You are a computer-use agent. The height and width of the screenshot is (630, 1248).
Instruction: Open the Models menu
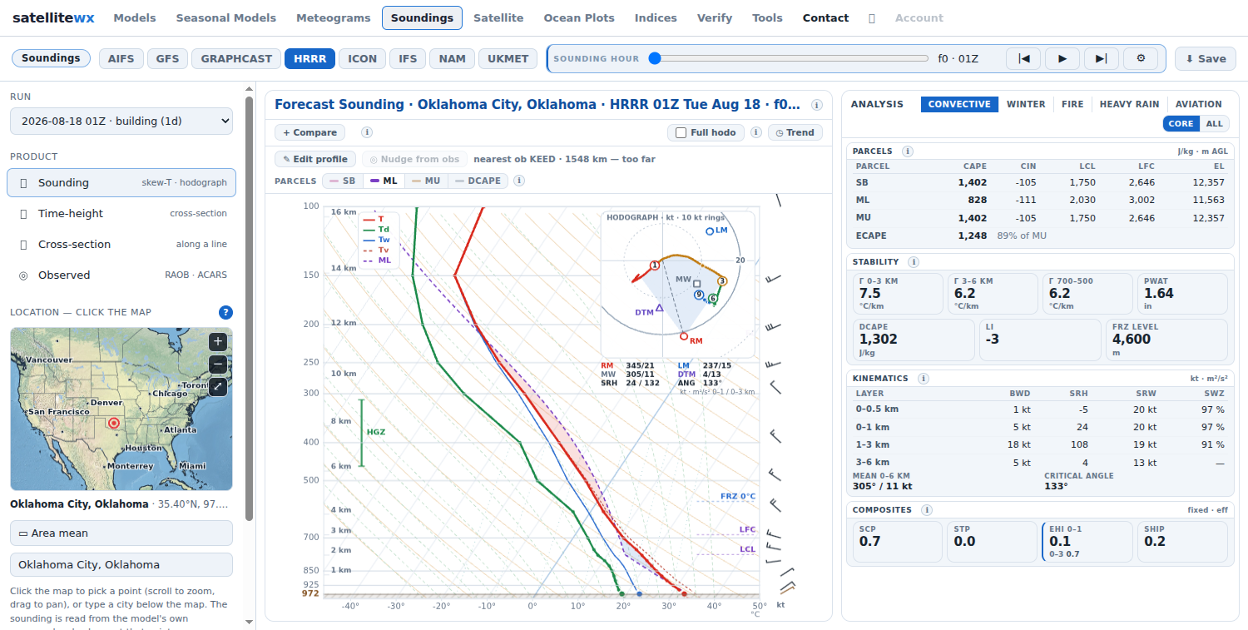135,17
